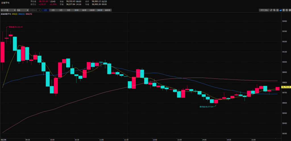This screenshot has height=141, width=291.
Task: Open the 期間指定 period dropdown
Action: click(x=35, y=10)
